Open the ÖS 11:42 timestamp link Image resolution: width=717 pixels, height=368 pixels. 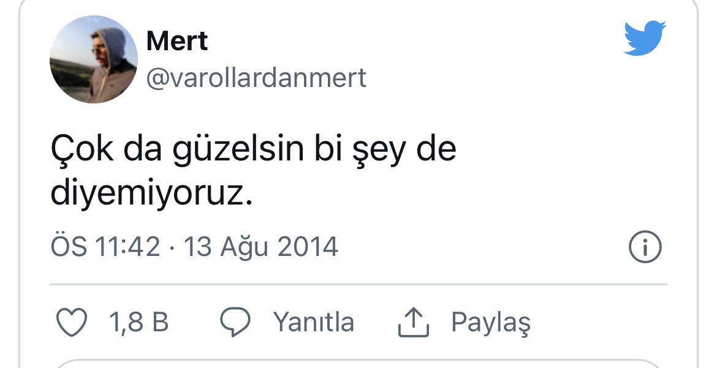tap(105, 247)
